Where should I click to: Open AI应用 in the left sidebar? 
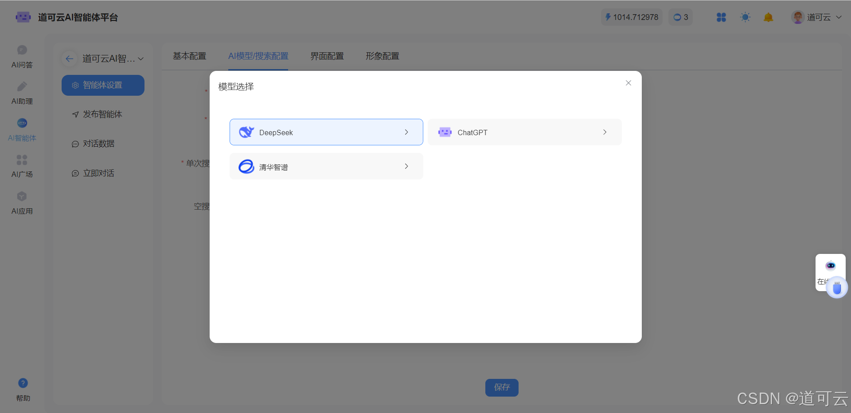[22, 203]
